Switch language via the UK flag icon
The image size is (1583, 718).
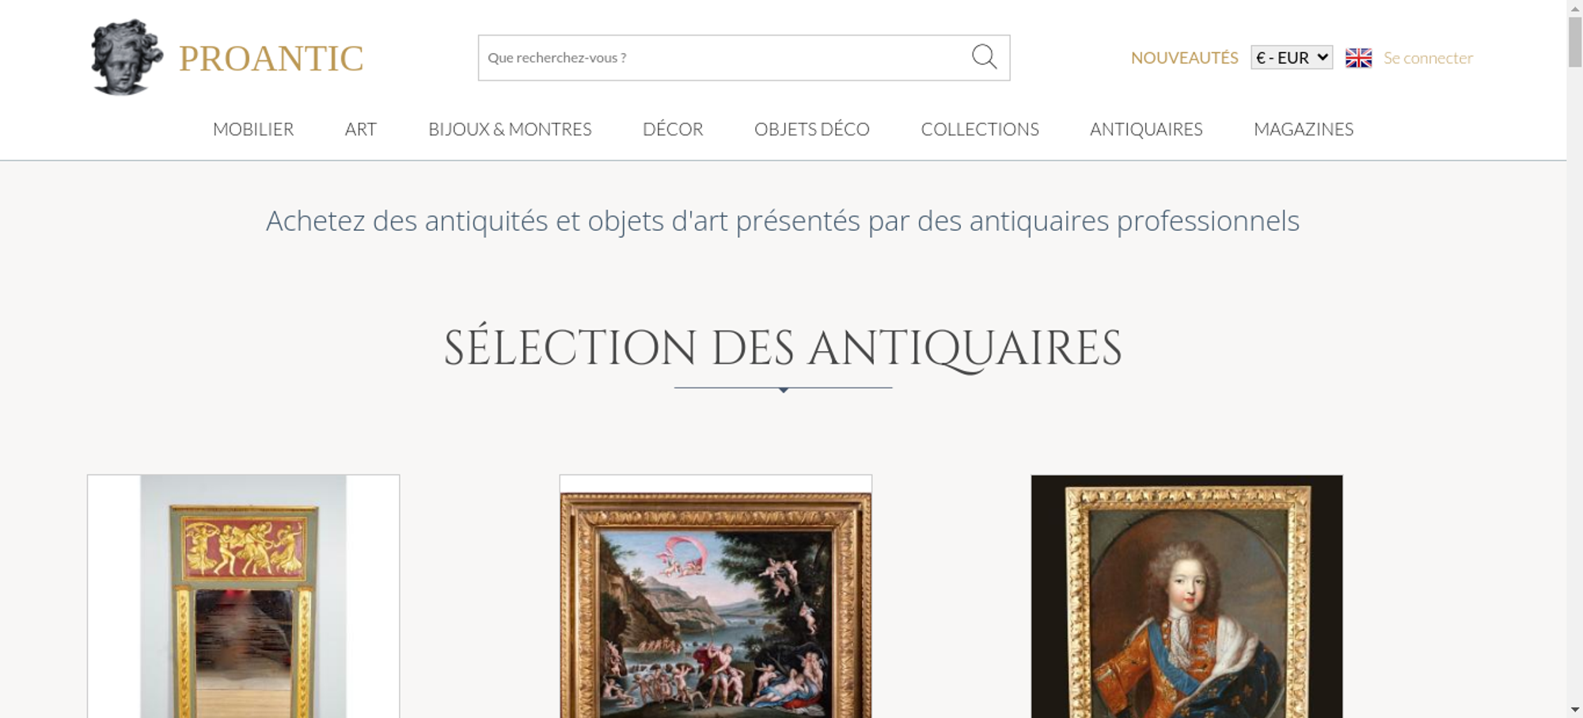tap(1358, 58)
